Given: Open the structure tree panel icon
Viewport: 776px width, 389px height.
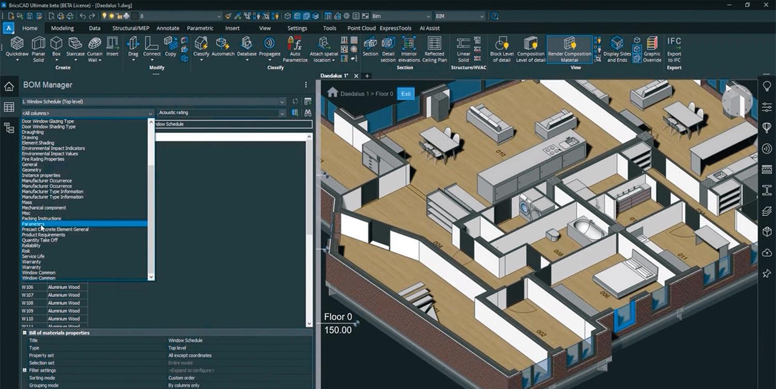Looking at the screenshot, I should [x=9, y=128].
